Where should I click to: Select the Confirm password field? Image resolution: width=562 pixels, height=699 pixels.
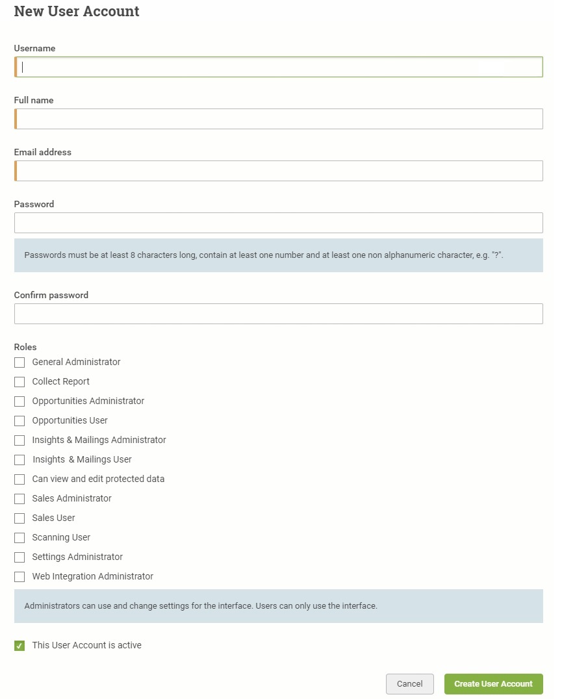[x=279, y=314]
